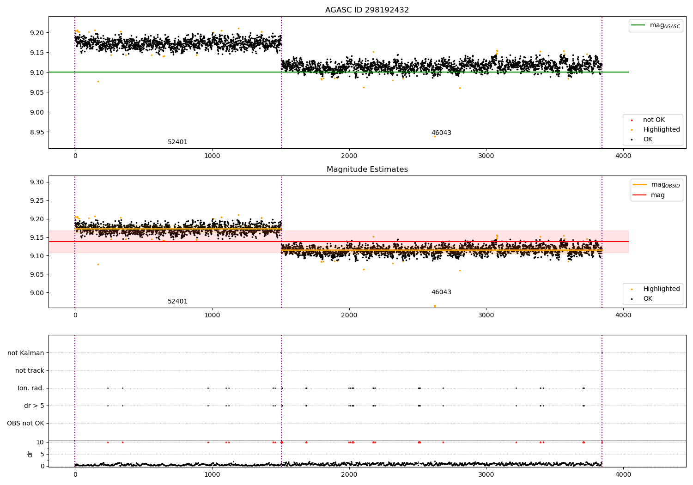The width and height of the screenshot is (693, 485).
Task: Click the orange line sample in the mag OBSID legend
Action: [x=639, y=185]
